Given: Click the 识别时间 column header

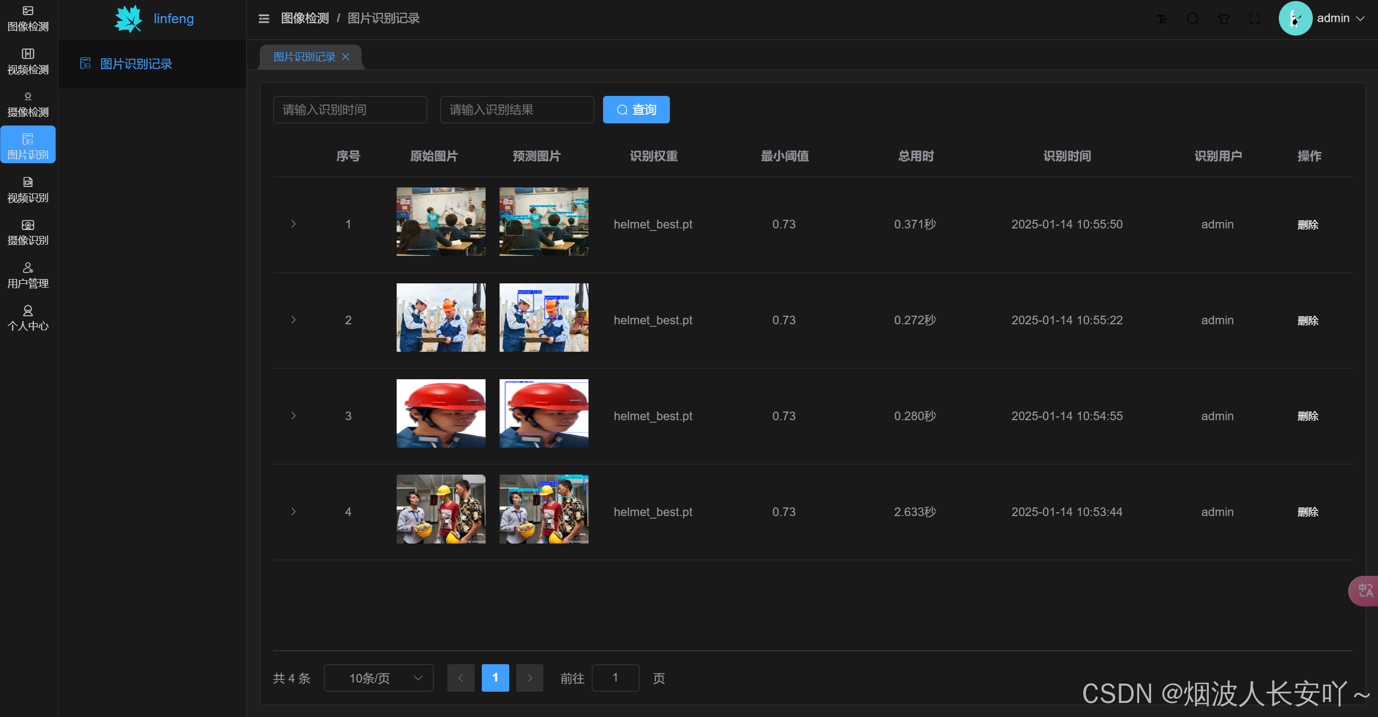Looking at the screenshot, I should coord(1067,156).
